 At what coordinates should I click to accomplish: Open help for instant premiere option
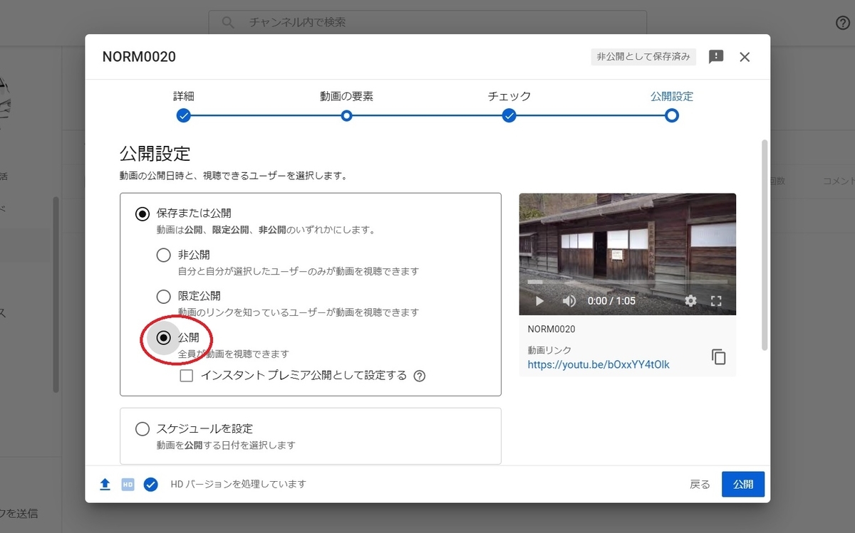[x=419, y=376]
